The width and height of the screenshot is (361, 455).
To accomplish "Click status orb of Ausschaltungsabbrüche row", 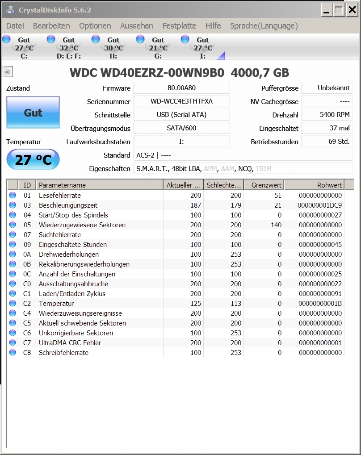I will 13,284.
